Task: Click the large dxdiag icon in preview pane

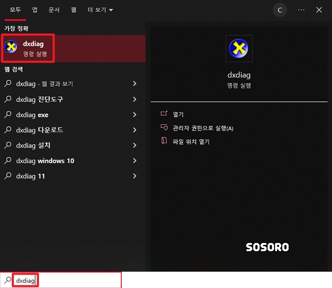Action: 239,49
